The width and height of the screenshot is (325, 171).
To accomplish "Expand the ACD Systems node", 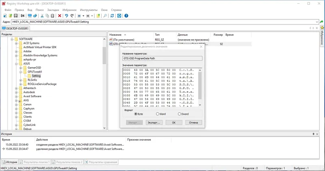I will [x=16, y=43].
